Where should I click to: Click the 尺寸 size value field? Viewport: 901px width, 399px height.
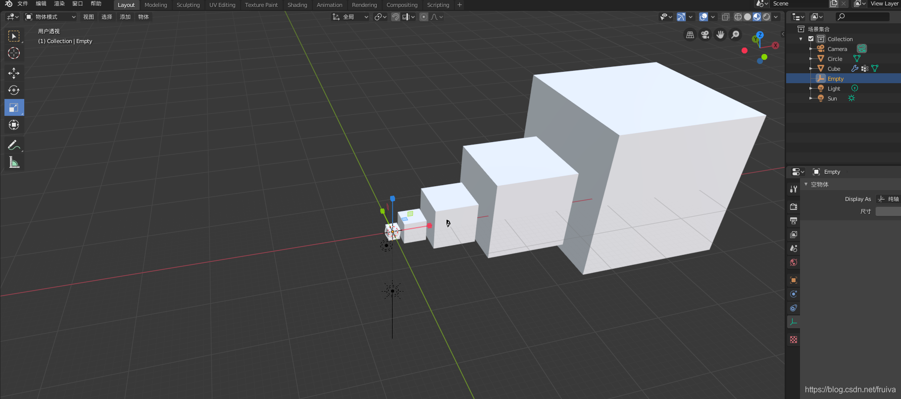[888, 211]
